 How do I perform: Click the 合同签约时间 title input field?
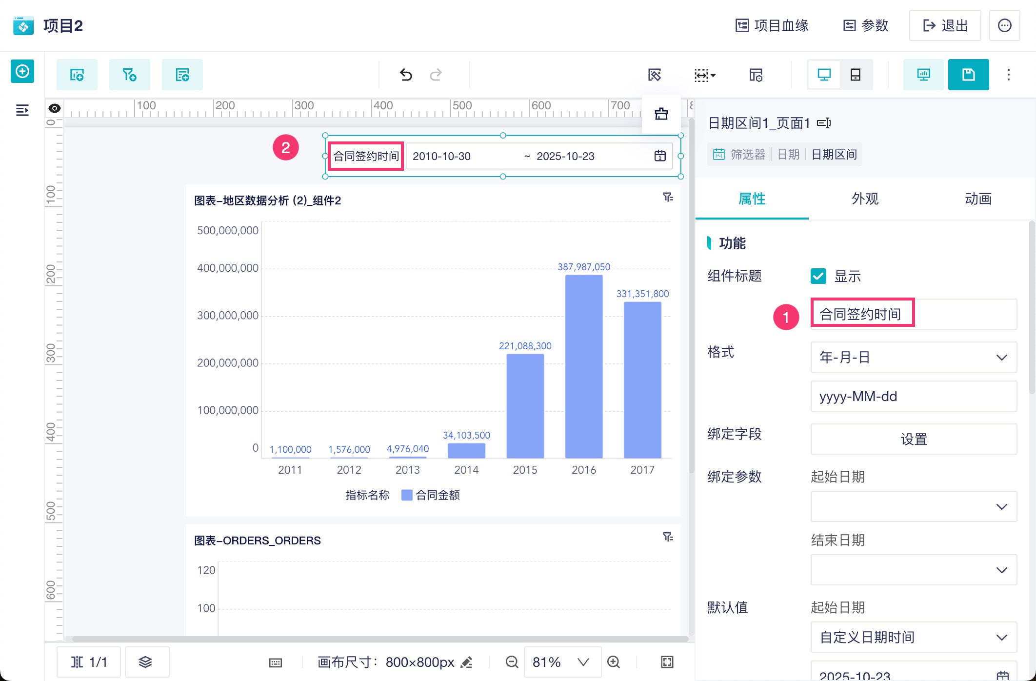click(913, 314)
